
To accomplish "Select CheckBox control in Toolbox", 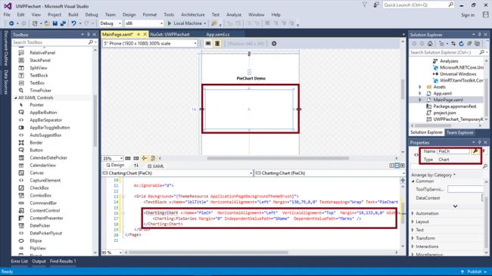I will click(39, 188).
